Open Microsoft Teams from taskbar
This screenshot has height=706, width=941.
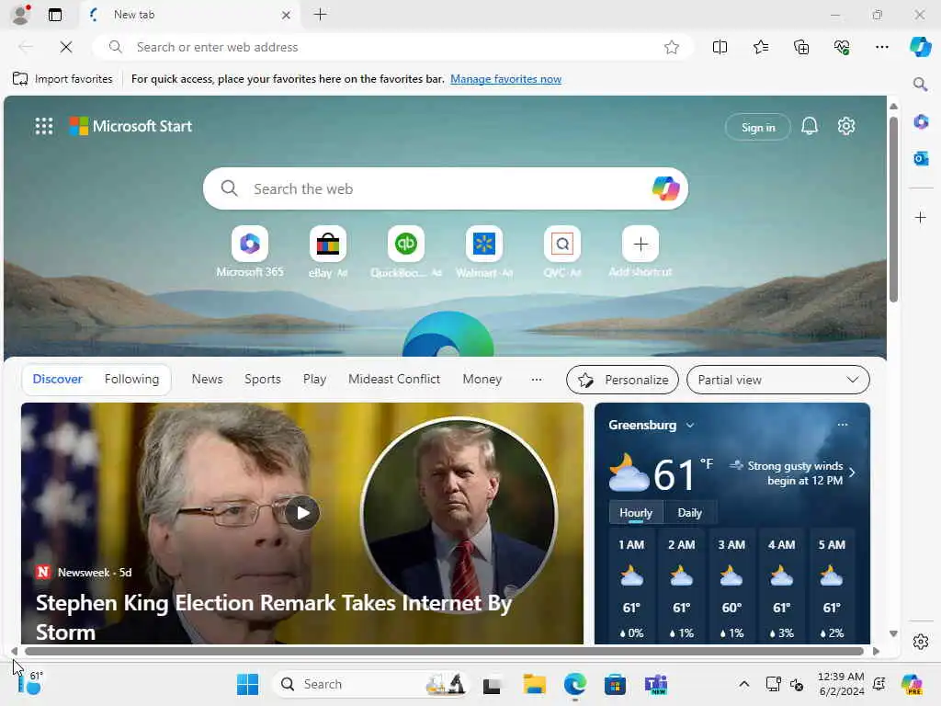coord(656,684)
